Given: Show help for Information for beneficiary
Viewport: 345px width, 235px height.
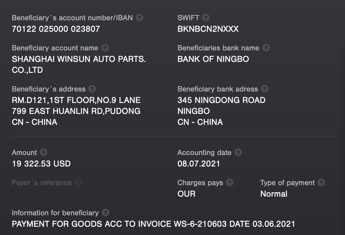Looking at the screenshot, I should coord(105,213).
